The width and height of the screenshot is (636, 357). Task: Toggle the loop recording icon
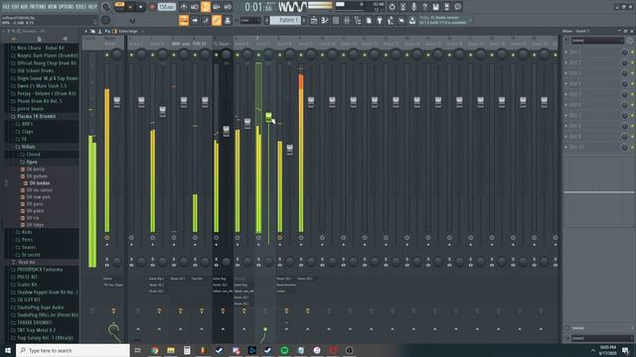[x=228, y=7]
